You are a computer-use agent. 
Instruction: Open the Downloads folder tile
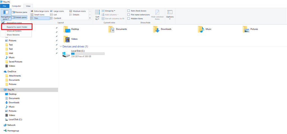(162, 29)
